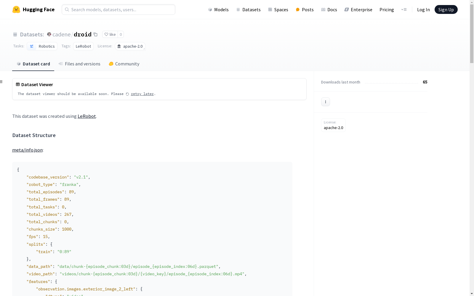Image resolution: width=474 pixels, height=296 pixels.
Task: Go to the Spaces section
Action: pyautogui.click(x=278, y=9)
